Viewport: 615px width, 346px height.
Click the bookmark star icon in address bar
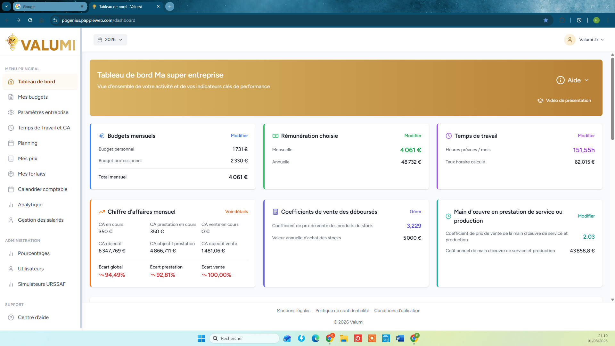coord(546,20)
